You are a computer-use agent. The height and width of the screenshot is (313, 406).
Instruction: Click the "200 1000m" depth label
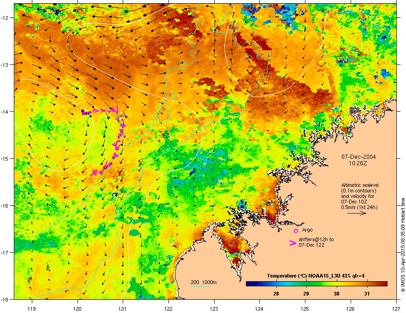(203, 282)
